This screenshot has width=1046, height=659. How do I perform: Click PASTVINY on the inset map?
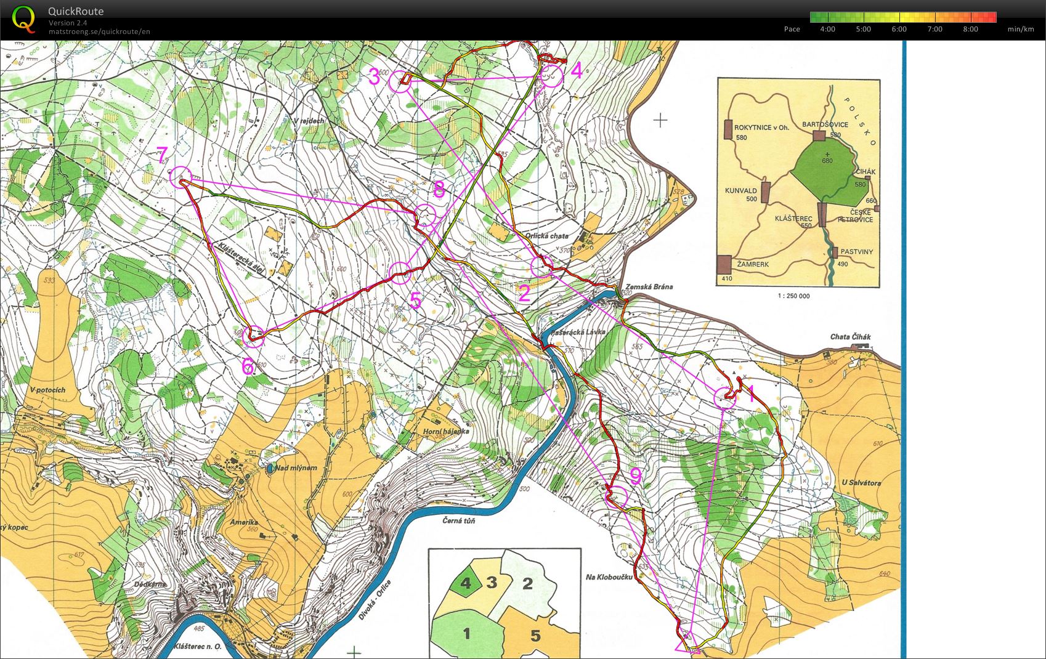point(857,252)
